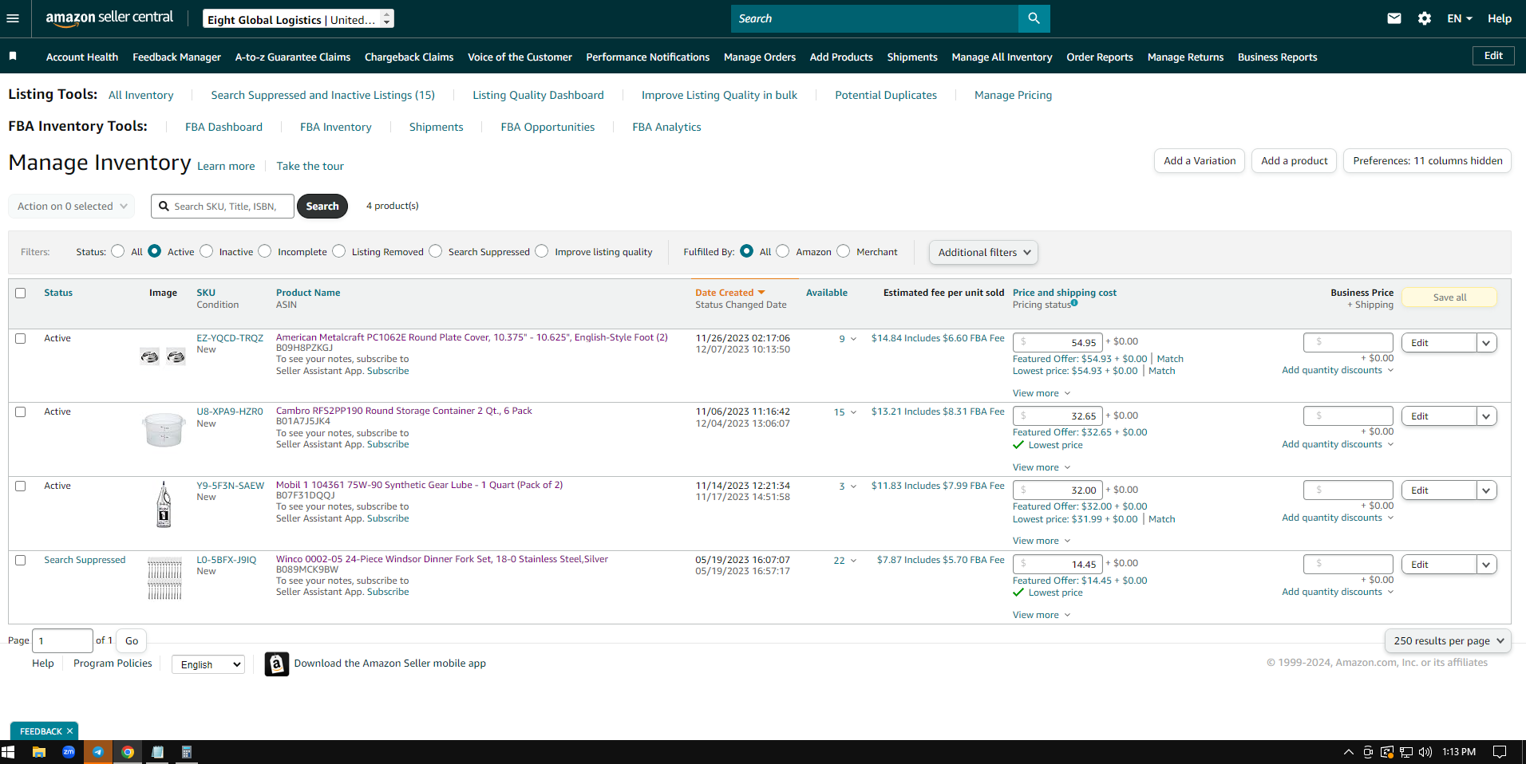Open Calculator from the taskbar
This screenshot has width=1526, height=764.
[187, 752]
